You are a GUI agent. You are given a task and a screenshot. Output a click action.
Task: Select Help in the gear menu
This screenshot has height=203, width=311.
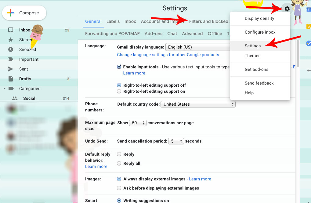pyautogui.click(x=260, y=93)
